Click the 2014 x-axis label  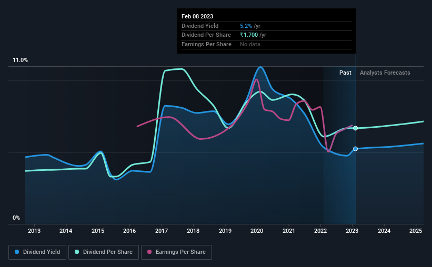66,231
